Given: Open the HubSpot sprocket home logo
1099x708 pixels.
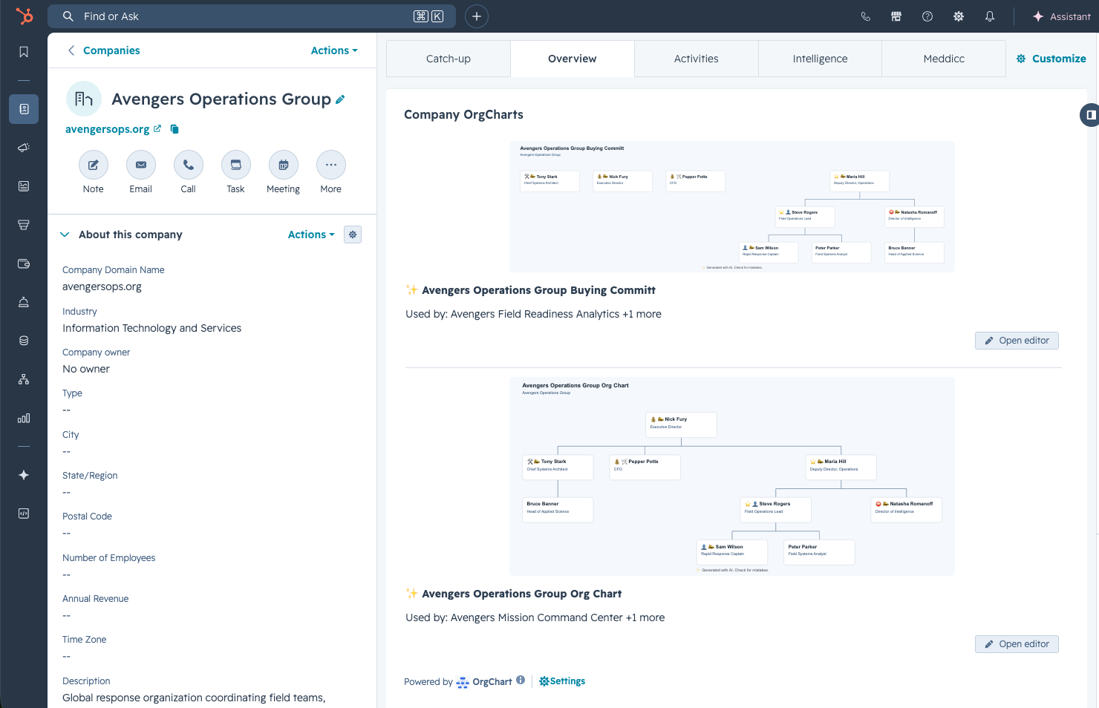Looking at the screenshot, I should pos(24,16).
